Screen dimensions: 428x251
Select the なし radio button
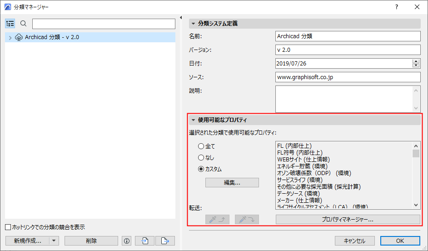click(x=201, y=158)
